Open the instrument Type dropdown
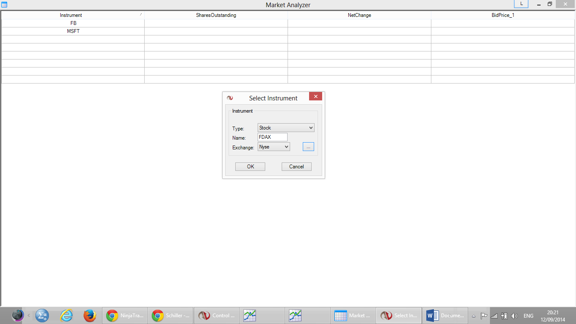Viewport: 576px width, 324px height. tap(286, 127)
